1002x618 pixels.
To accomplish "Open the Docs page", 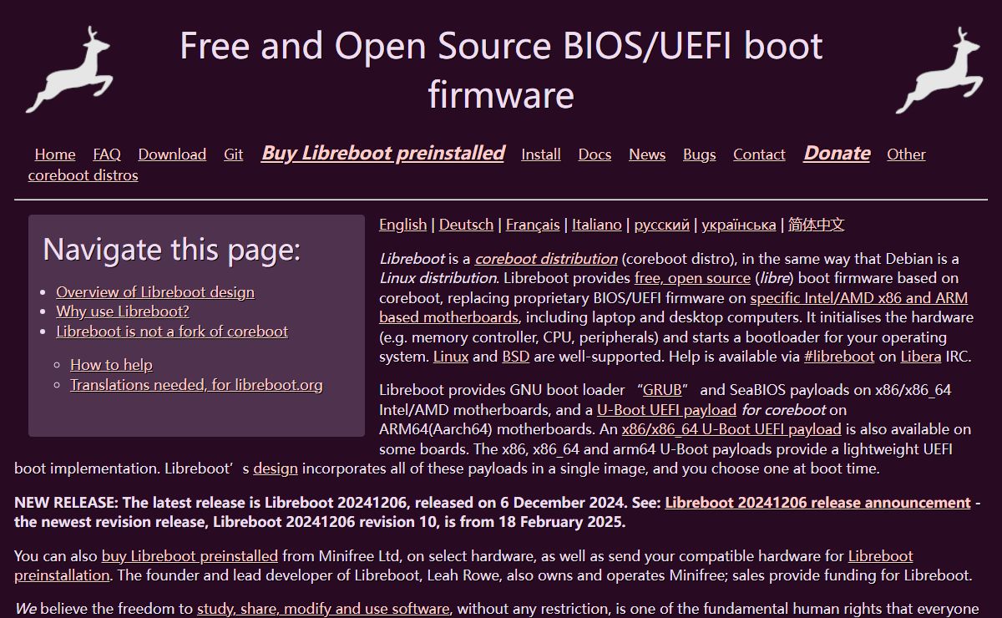I will [595, 154].
